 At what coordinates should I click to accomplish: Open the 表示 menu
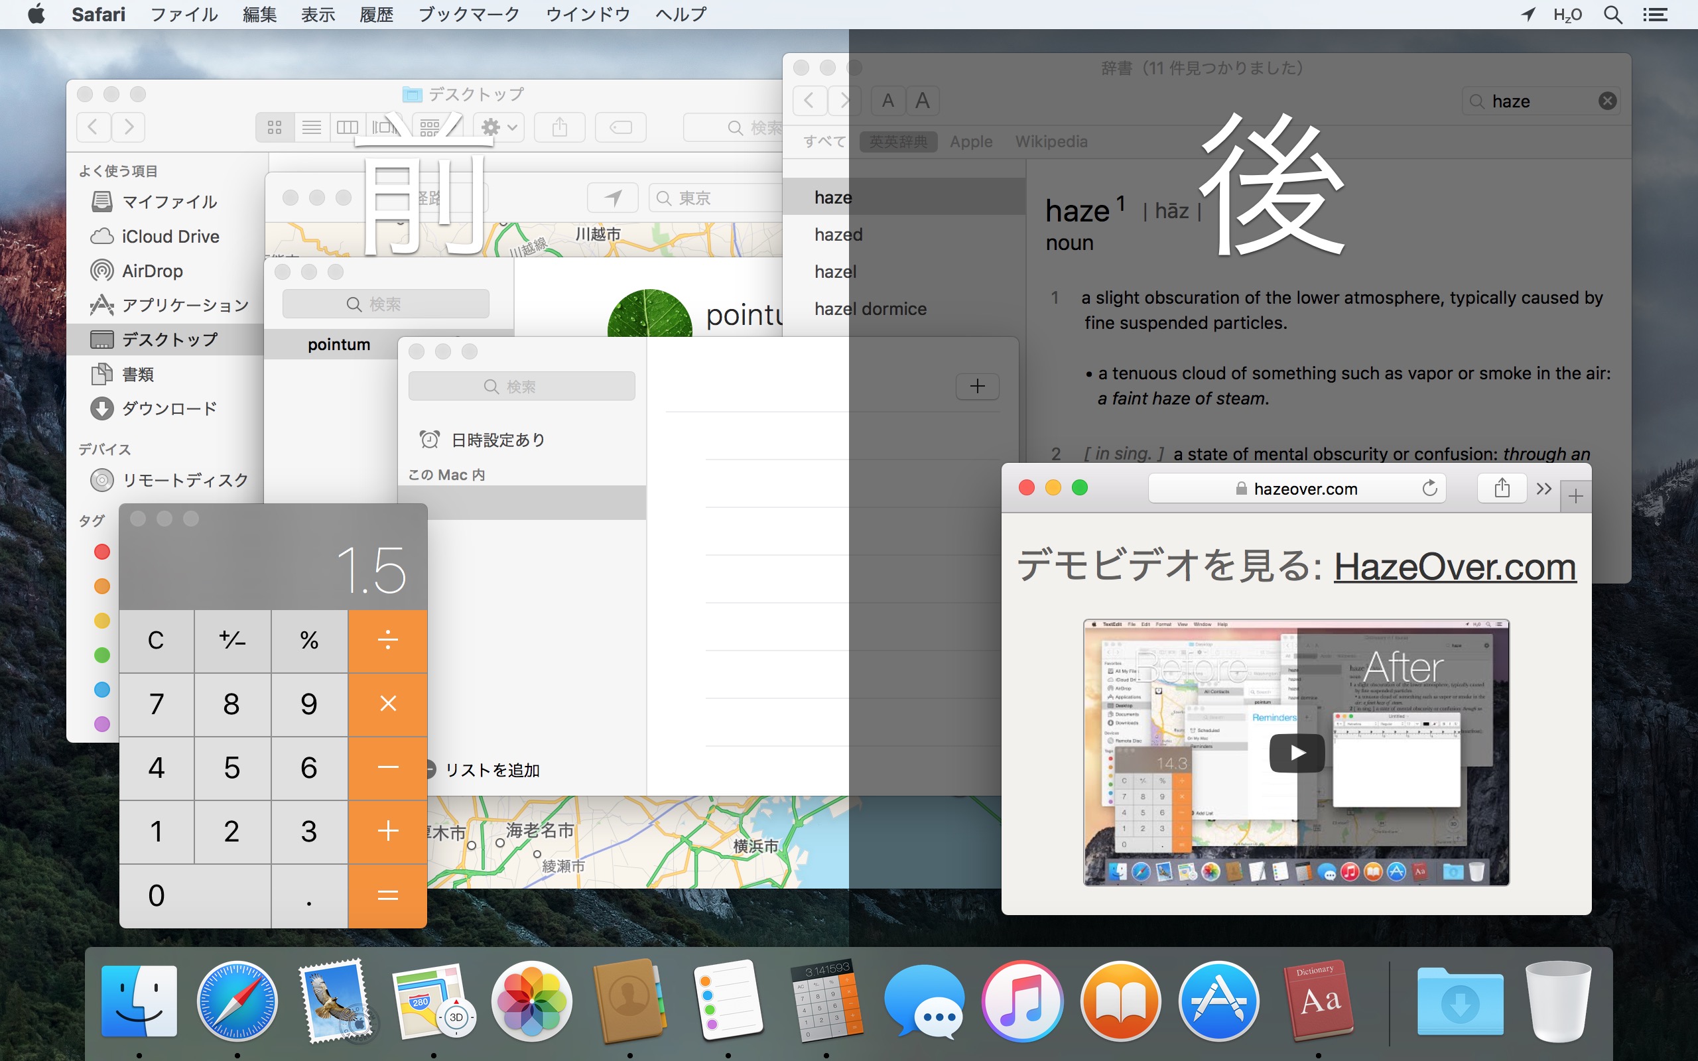(x=318, y=15)
